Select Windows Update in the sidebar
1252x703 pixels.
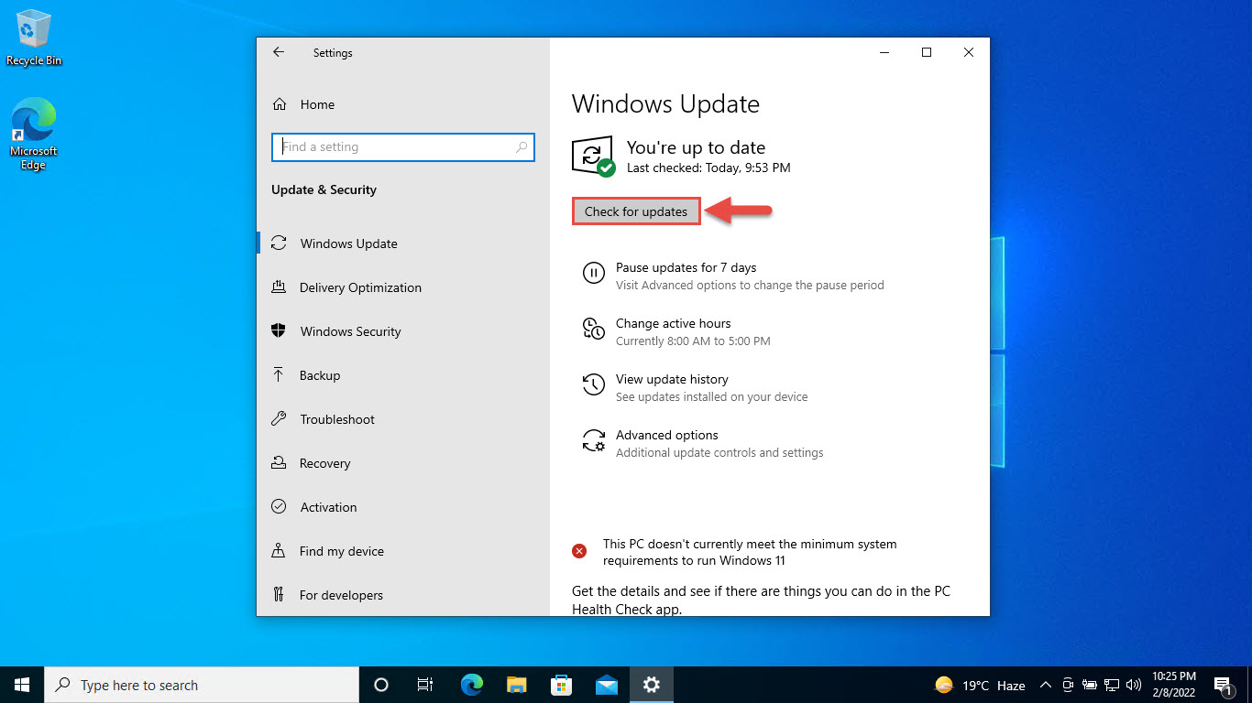[348, 243]
